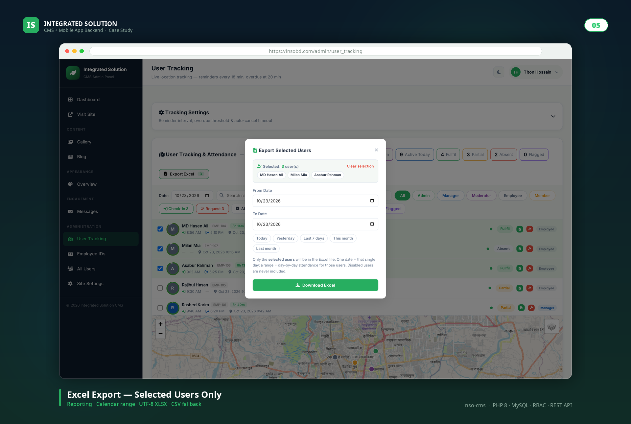Screen dimensions: 631x424
Task: Select the All role filter
Action: pyautogui.click(x=402, y=196)
